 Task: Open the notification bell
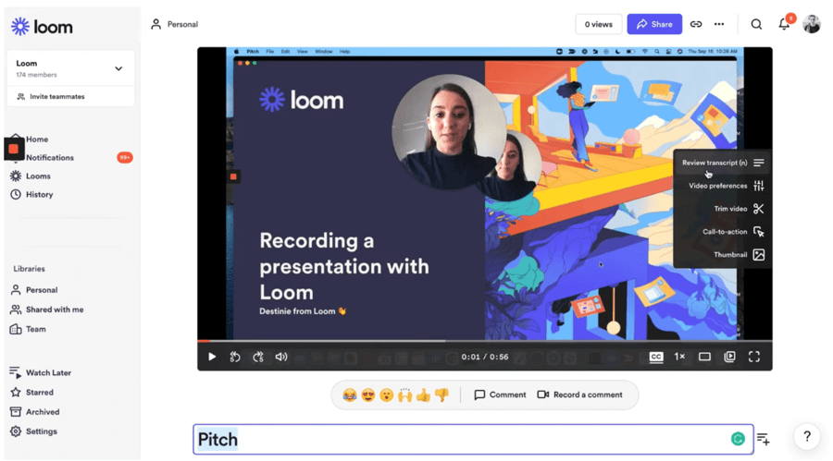point(784,24)
